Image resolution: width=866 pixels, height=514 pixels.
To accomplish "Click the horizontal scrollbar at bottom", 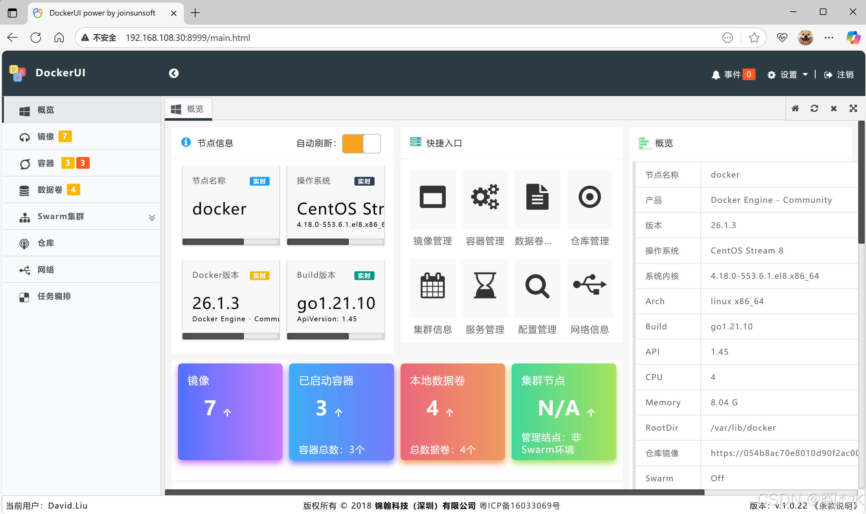I will coord(434,492).
